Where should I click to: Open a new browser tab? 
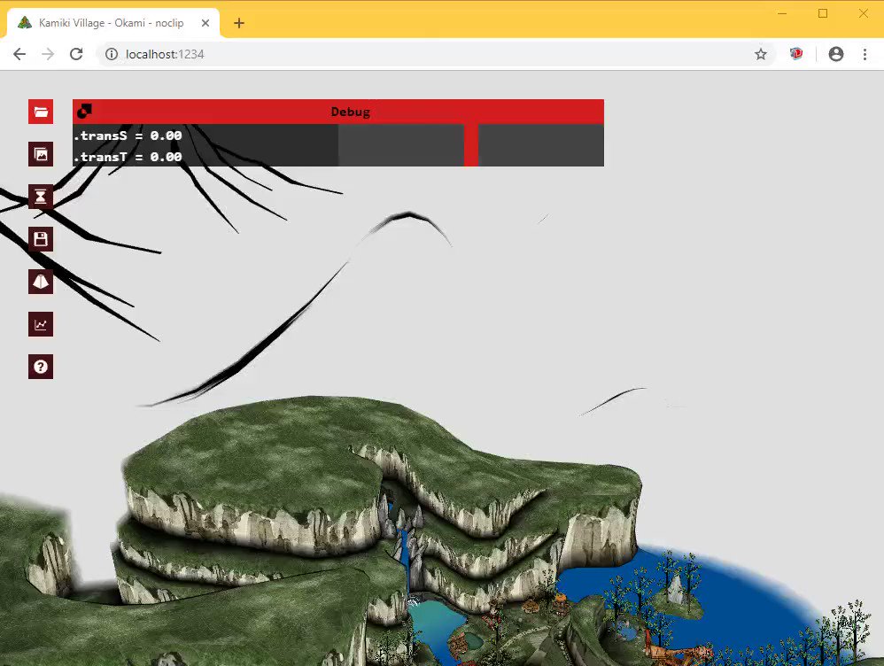point(239,23)
